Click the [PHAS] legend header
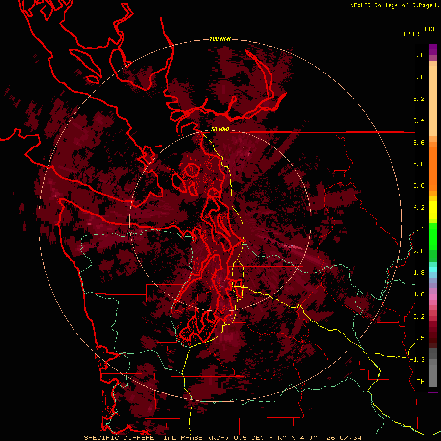The image size is (441, 441). (x=414, y=34)
